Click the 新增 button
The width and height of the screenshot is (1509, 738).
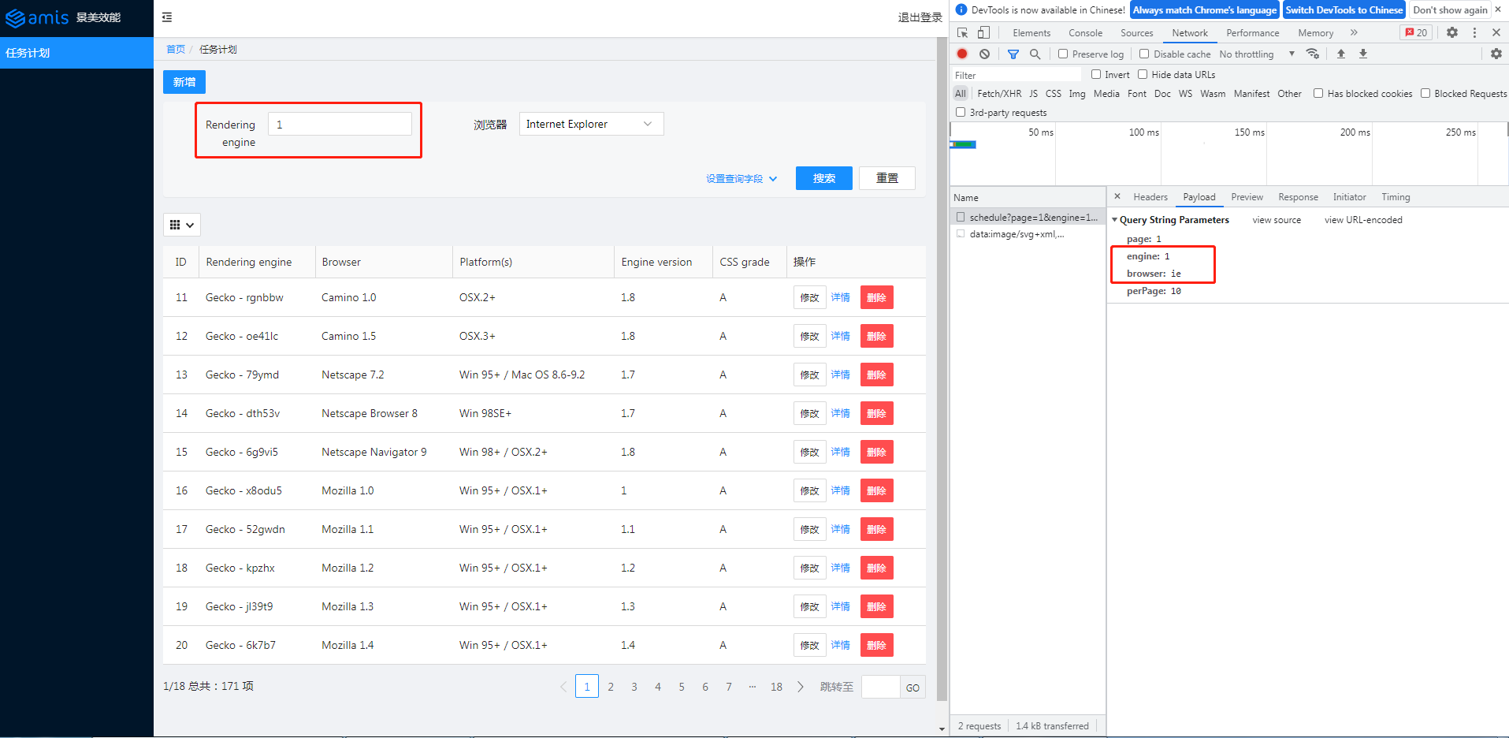pyautogui.click(x=184, y=82)
